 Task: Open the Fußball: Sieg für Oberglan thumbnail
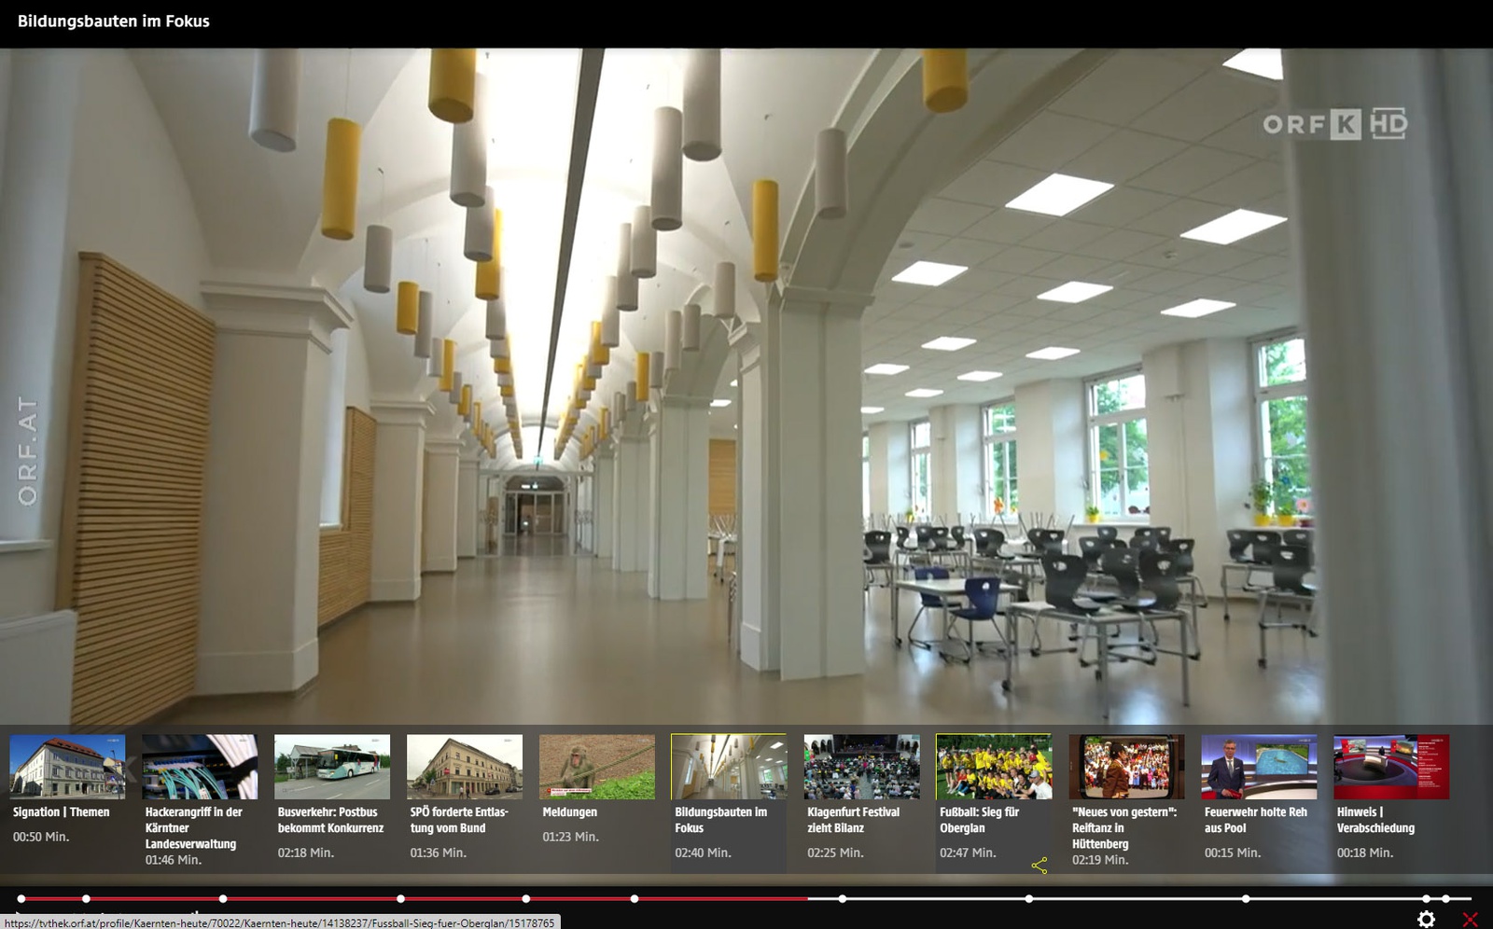click(x=994, y=767)
